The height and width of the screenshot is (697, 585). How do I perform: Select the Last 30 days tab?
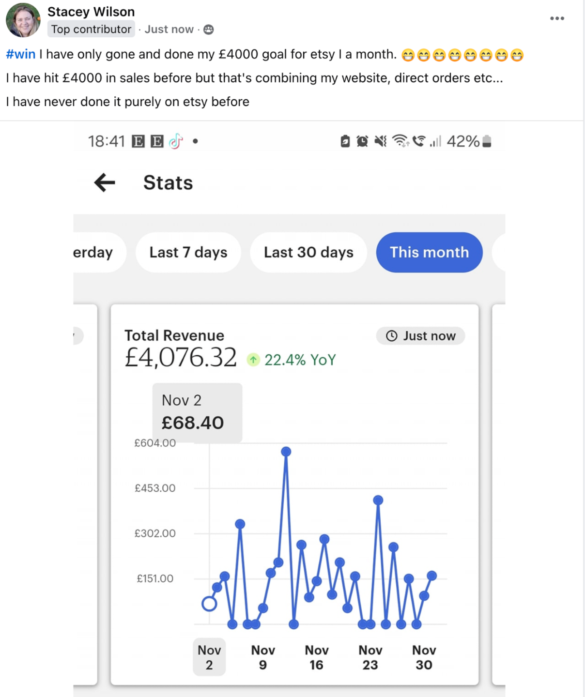[x=308, y=252]
